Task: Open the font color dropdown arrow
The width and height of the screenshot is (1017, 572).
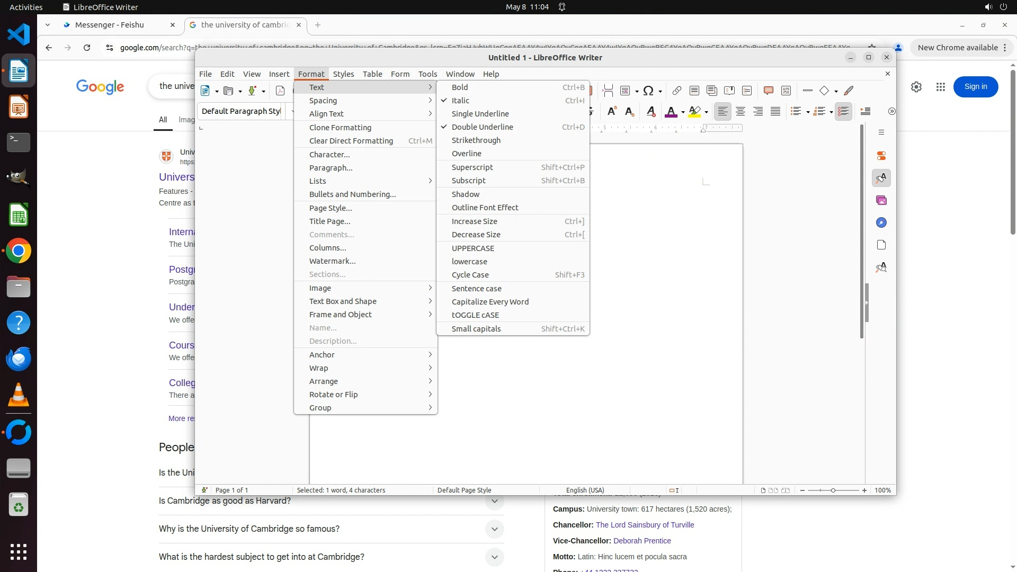Action: [x=683, y=112]
